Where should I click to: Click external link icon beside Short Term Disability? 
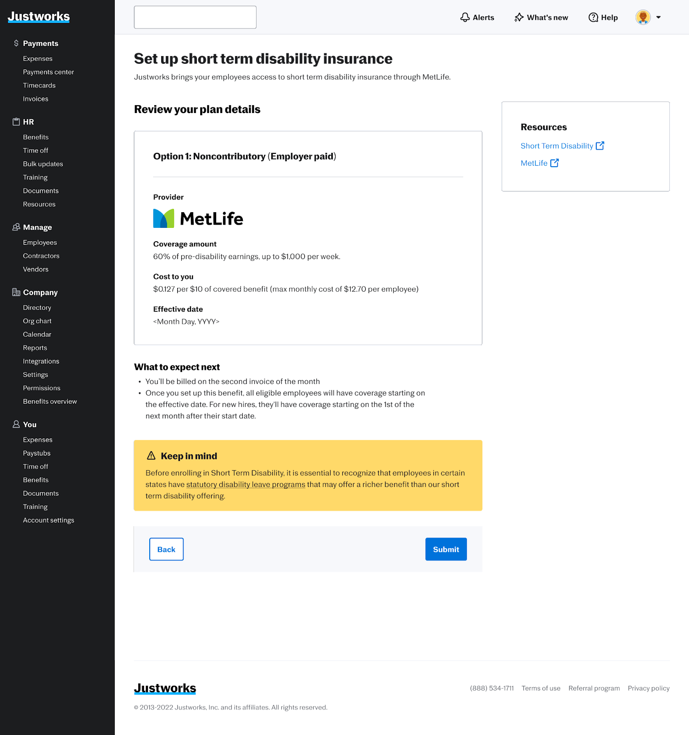(600, 146)
